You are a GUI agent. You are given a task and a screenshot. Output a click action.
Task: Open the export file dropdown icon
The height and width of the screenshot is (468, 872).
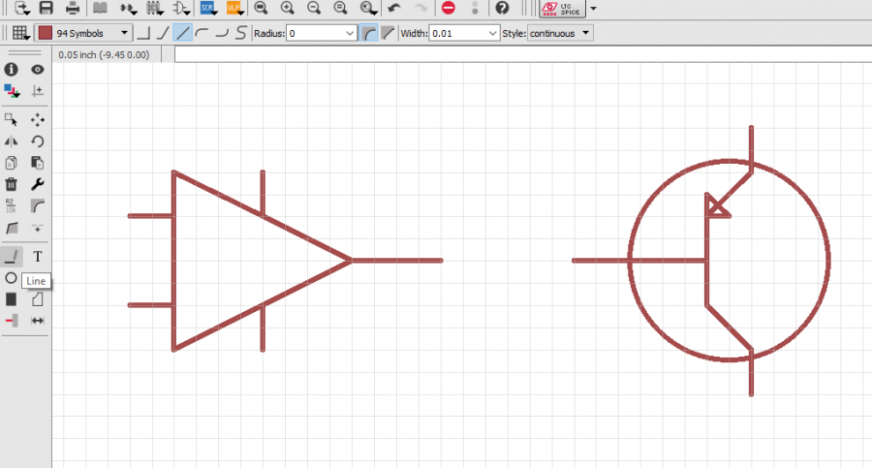[x=21, y=8]
